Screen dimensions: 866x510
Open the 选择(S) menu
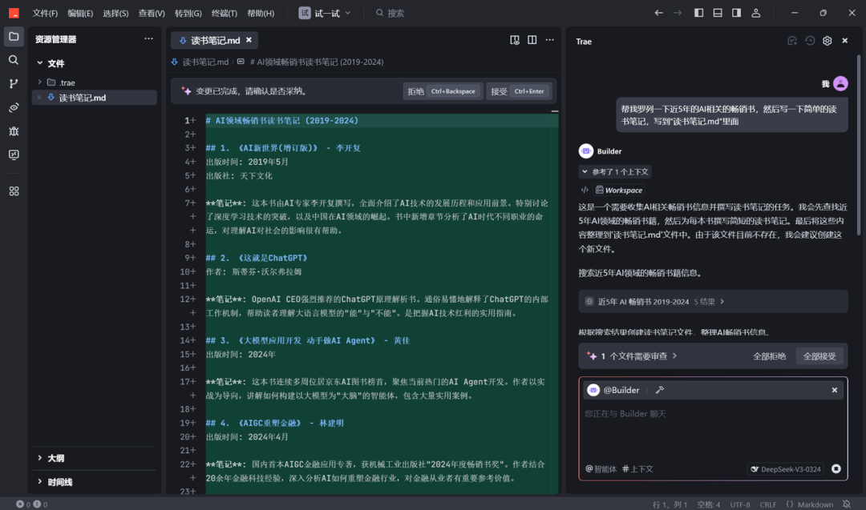[x=115, y=13]
